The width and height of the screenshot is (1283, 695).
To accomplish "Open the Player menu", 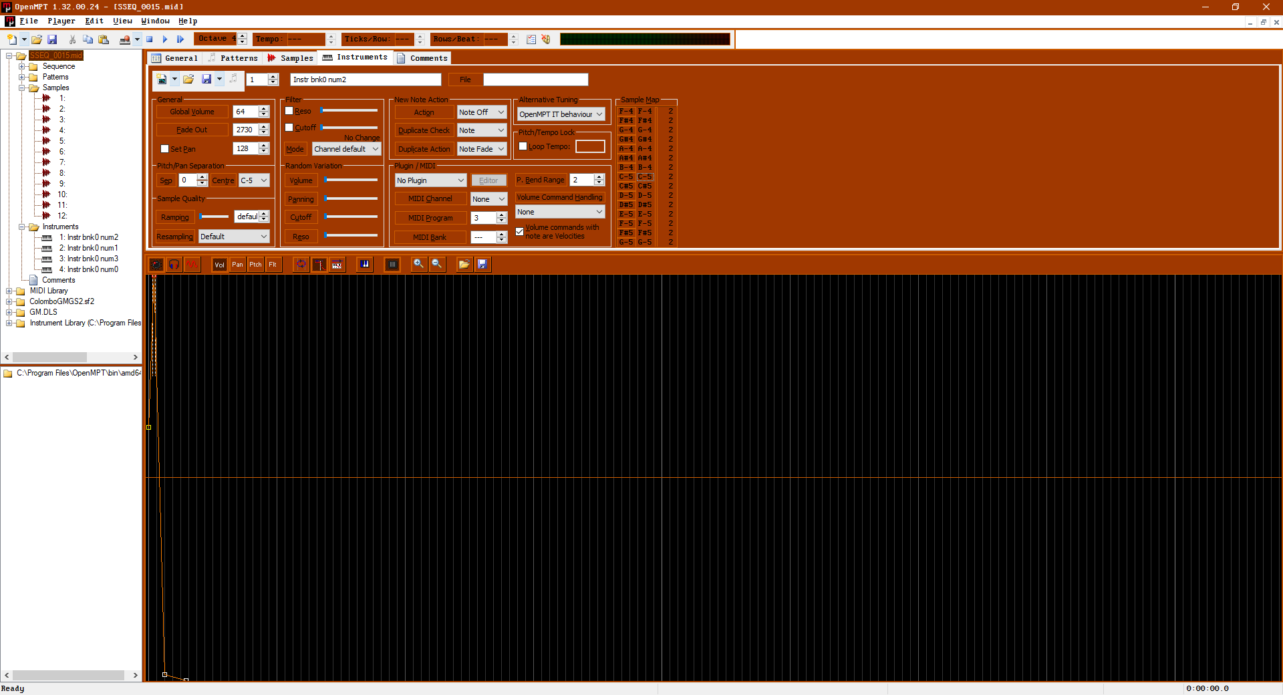I will (61, 21).
